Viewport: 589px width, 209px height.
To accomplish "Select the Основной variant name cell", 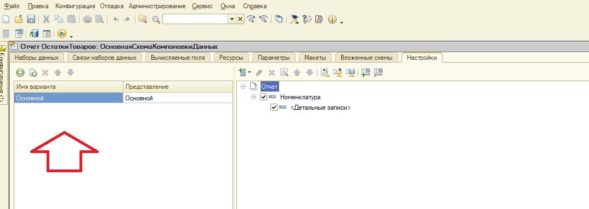I will point(69,98).
